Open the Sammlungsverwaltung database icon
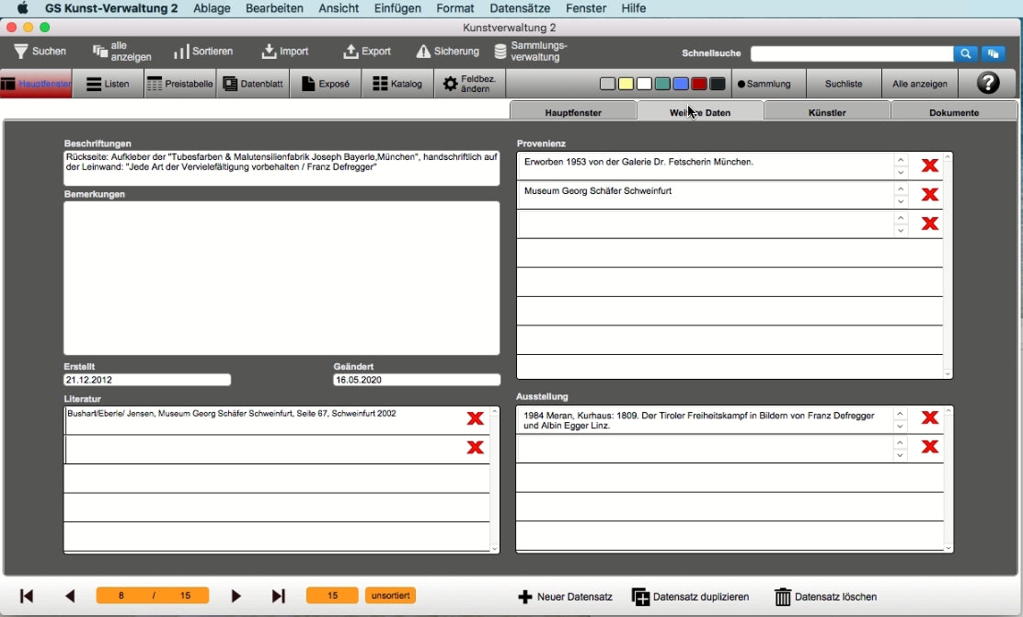Screen dimensions: 1023x617 [500, 51]
